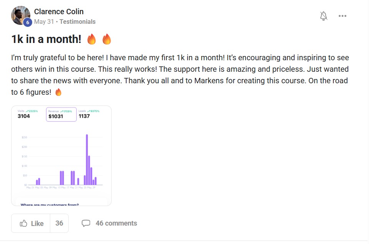Click the May 31 post date
Viewport: 369px width, 244px height.
(44, 22)
